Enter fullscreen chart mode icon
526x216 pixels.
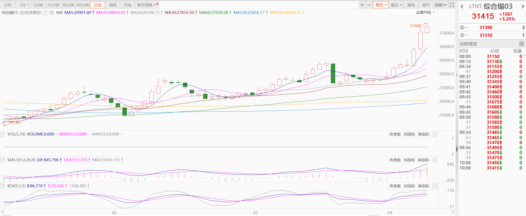(x=452, y=5)
